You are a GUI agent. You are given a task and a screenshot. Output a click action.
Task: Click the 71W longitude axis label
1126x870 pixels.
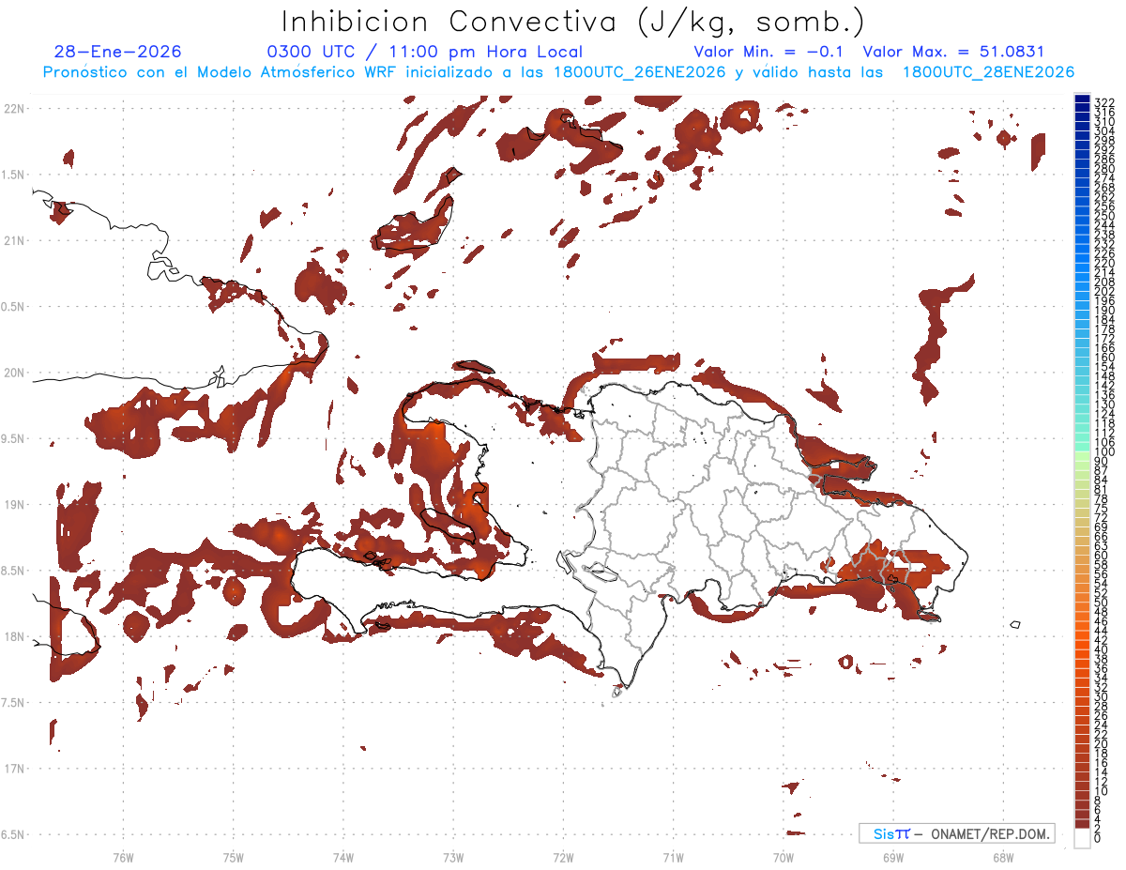(673, 856)
